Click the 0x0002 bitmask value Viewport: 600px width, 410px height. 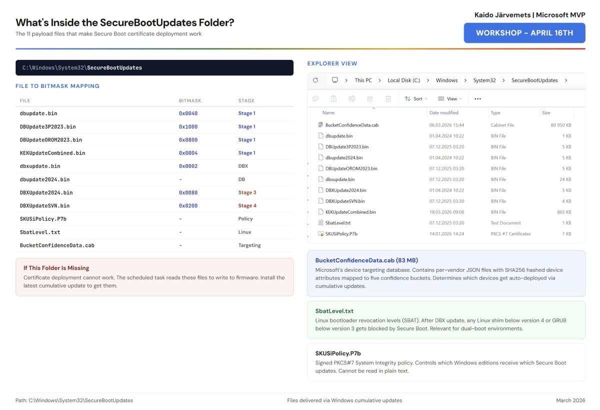[x=188, y=166]
